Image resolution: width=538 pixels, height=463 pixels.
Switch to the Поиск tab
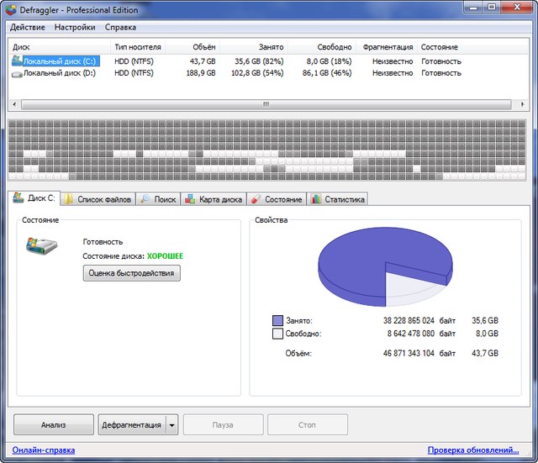pos(158,199)
